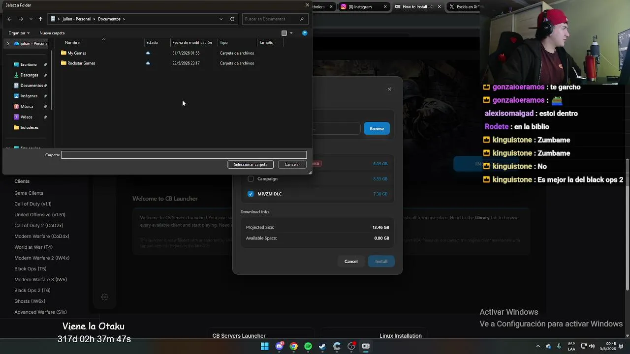Click the cloud status icon for Rockstar Games
Screen dimensions: 630x354
tap(148, 63)
